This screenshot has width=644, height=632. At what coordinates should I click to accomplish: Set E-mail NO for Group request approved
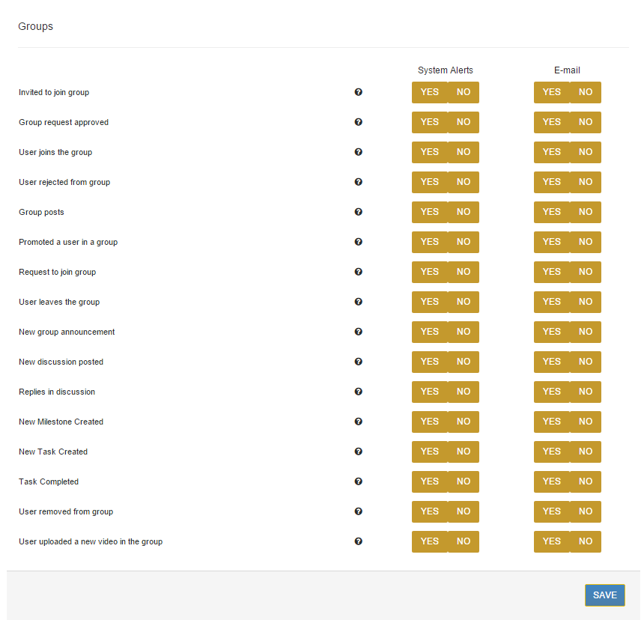click(x=586, y=122)
